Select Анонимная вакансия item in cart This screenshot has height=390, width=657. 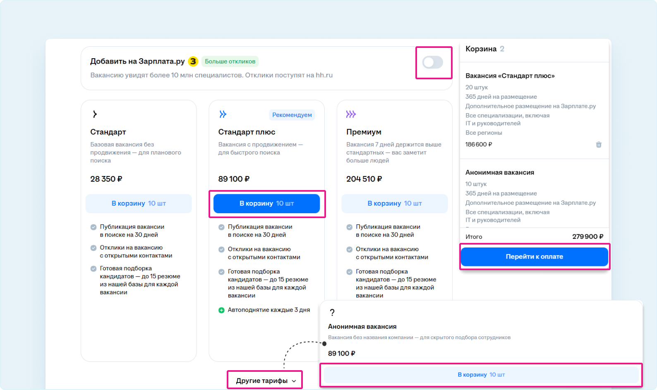coord(499,173)
